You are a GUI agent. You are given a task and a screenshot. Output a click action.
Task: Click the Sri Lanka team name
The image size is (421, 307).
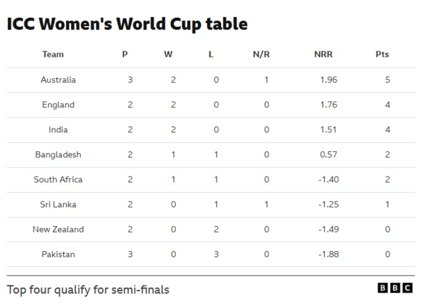pos(59,205)
